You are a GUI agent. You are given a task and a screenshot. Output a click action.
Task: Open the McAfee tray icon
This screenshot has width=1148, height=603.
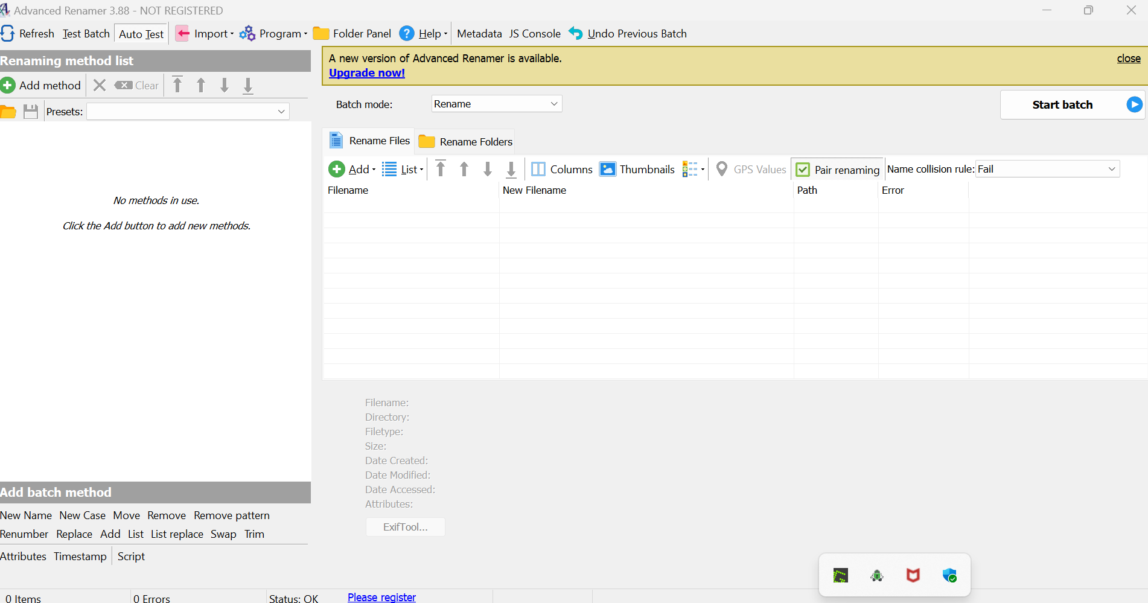pos(913,575)
